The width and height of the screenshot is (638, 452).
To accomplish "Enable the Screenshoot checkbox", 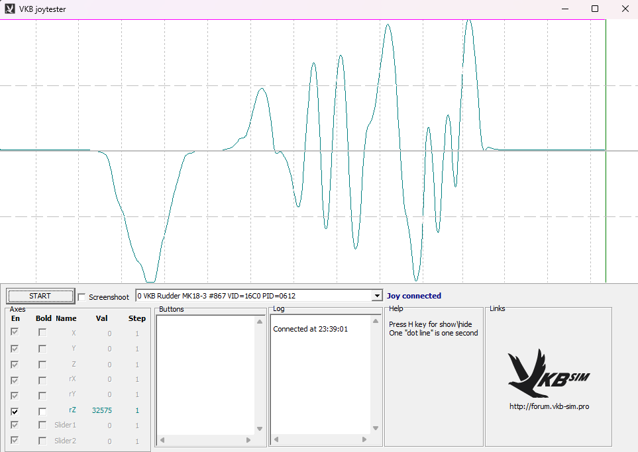I will click(x=82, y=297).
